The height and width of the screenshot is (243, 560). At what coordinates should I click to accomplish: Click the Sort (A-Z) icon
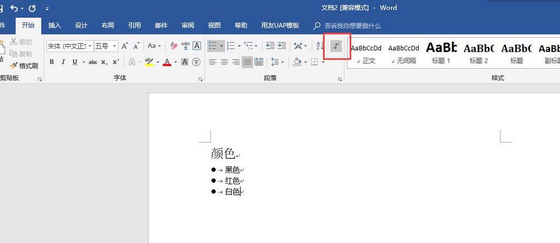click(x=320, y=46)
